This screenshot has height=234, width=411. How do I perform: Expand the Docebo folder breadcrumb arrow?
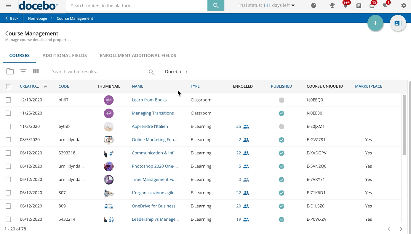(x=187, y=71)
